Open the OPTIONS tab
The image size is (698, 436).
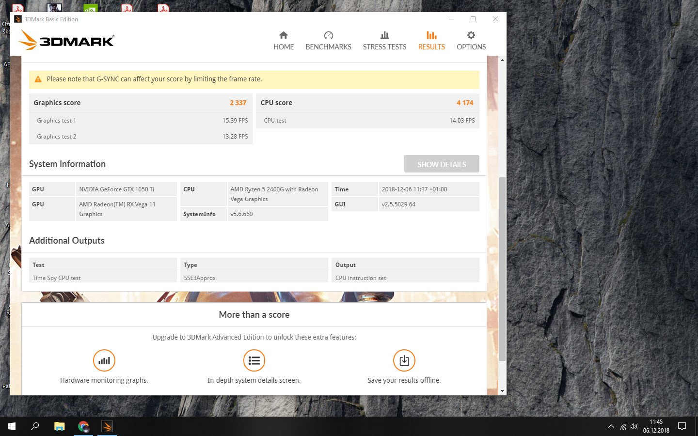[471, 41]
